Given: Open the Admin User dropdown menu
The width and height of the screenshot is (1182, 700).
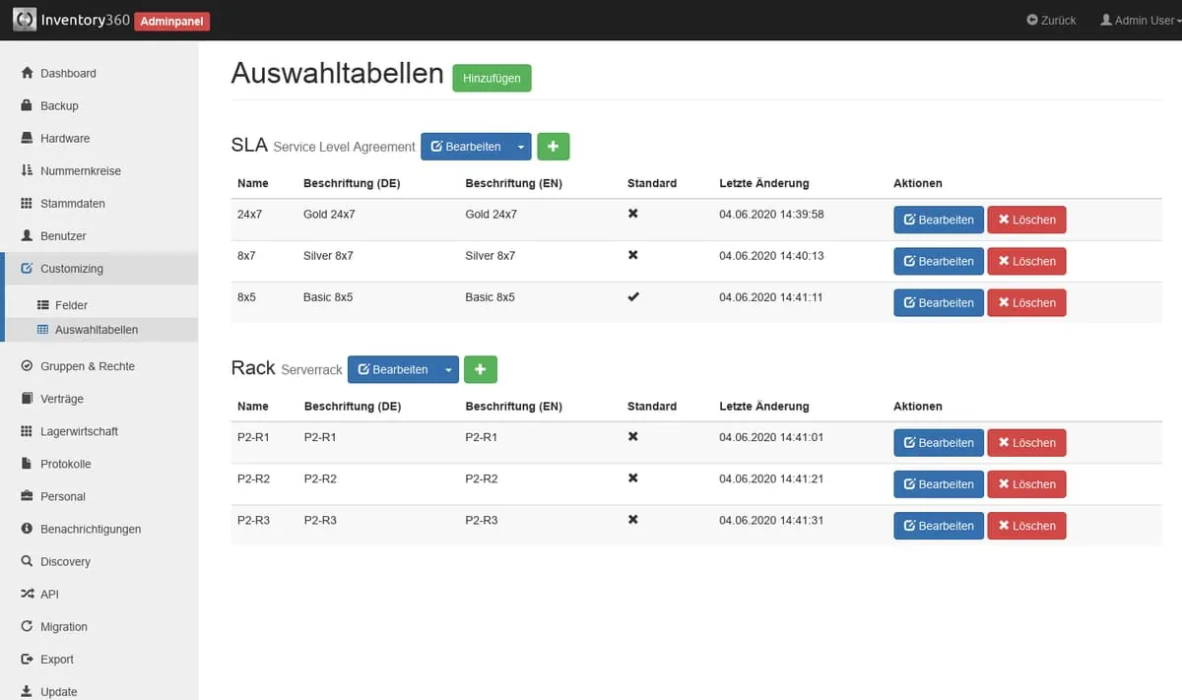Looking at the screenshot, I should (x=1140, y=20).
